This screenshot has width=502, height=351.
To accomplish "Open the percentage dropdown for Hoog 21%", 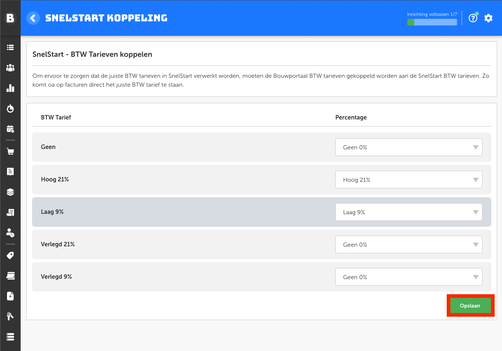I will [409, 180].
